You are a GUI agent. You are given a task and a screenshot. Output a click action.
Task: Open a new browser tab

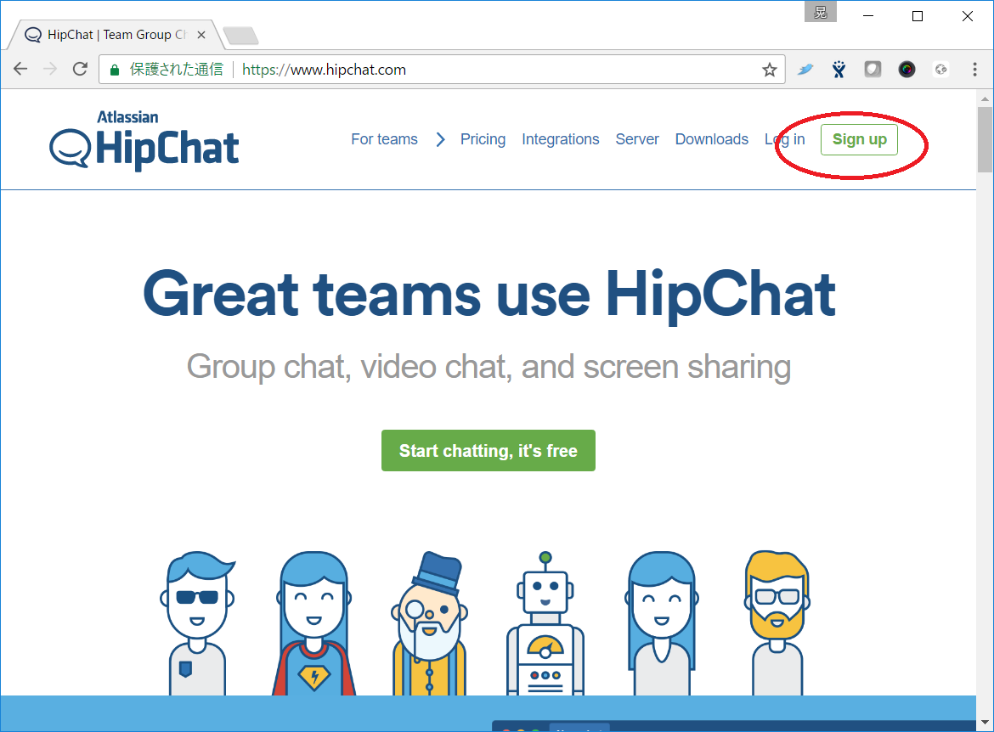click(241, 36)
